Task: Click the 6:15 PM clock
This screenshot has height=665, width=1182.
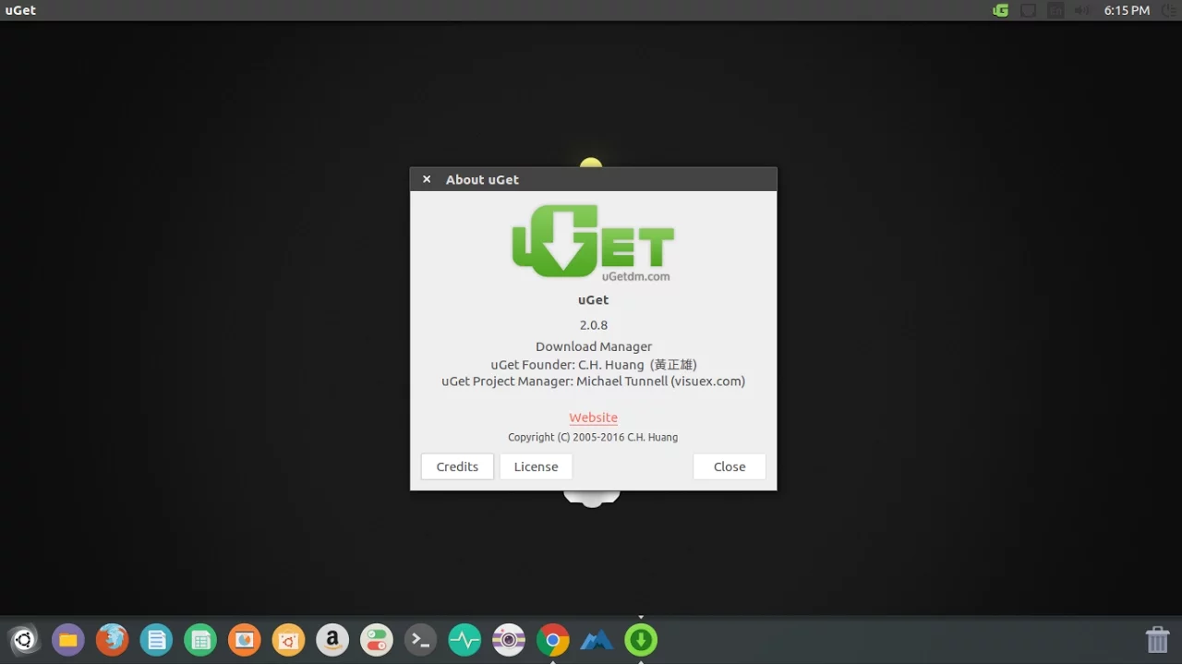Action: click(1127, 11)
